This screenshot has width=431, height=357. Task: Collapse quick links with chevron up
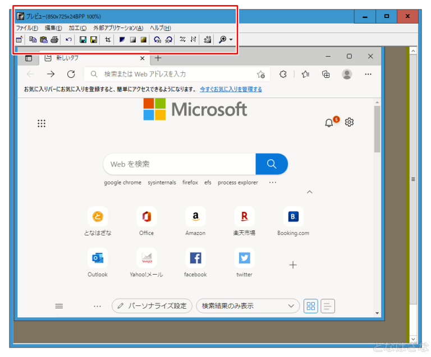[x=310, y=192]
